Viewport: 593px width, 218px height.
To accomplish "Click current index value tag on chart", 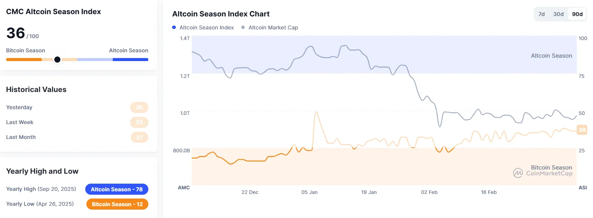I will 582,130.
